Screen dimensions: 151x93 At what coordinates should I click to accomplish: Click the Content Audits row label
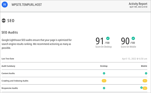(x=8, y=73)
